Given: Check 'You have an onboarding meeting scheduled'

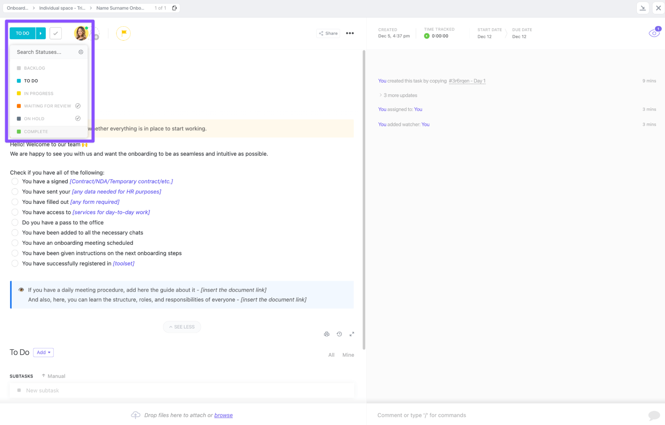Looking at the screenshot, I should pyautogui.click(x=15, y=243).
